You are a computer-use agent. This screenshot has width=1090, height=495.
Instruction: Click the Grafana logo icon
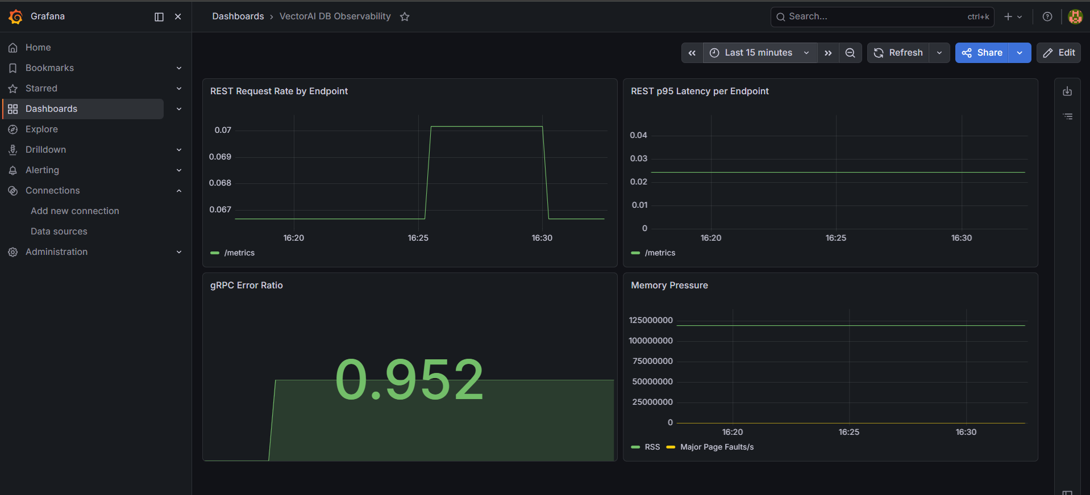(16, 16)
